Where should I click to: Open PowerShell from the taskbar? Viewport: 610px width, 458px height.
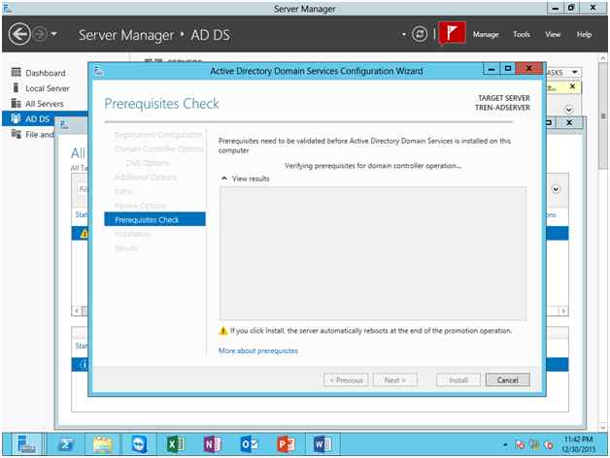tap(66, 444)
